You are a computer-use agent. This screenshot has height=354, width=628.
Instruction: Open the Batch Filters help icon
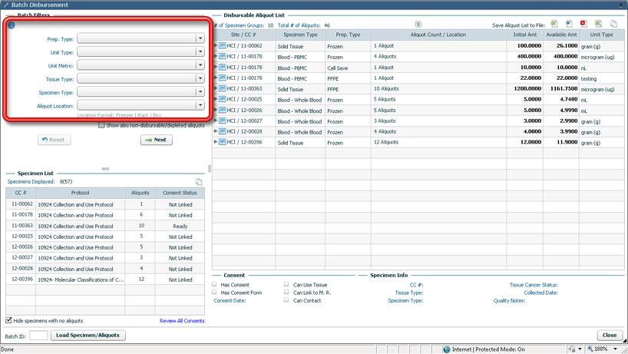12,25
